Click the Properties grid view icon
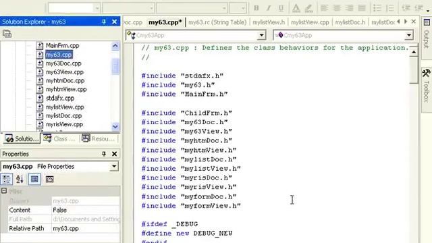The width and height of the screenshot is (432, 243). pyautogui.click(x=34, y=180)
